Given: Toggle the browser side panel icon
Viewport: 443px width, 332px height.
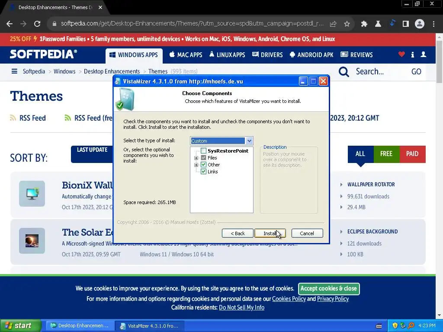Looking at the screenshot, I should (x=406, y=24).
